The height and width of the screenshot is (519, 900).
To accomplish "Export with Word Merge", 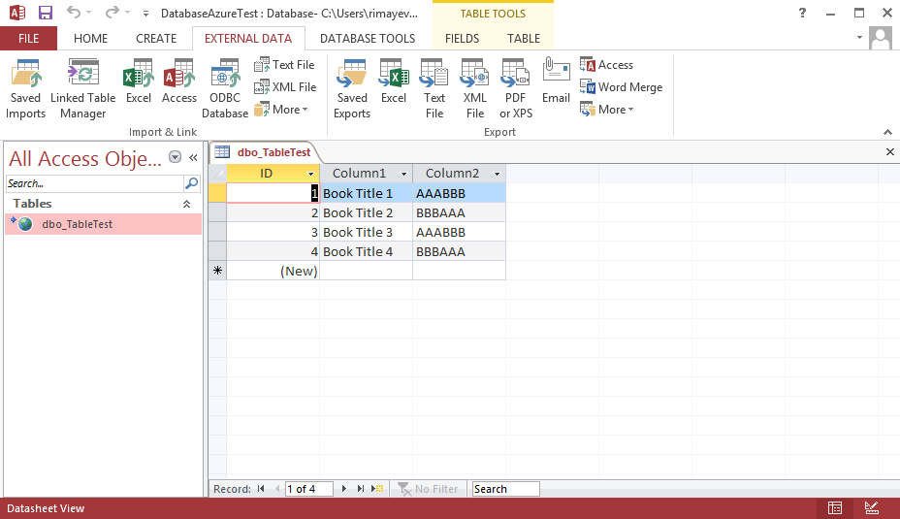I will (621, 87).
